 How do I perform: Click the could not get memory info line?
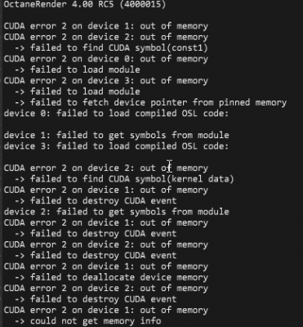(87, 321)
